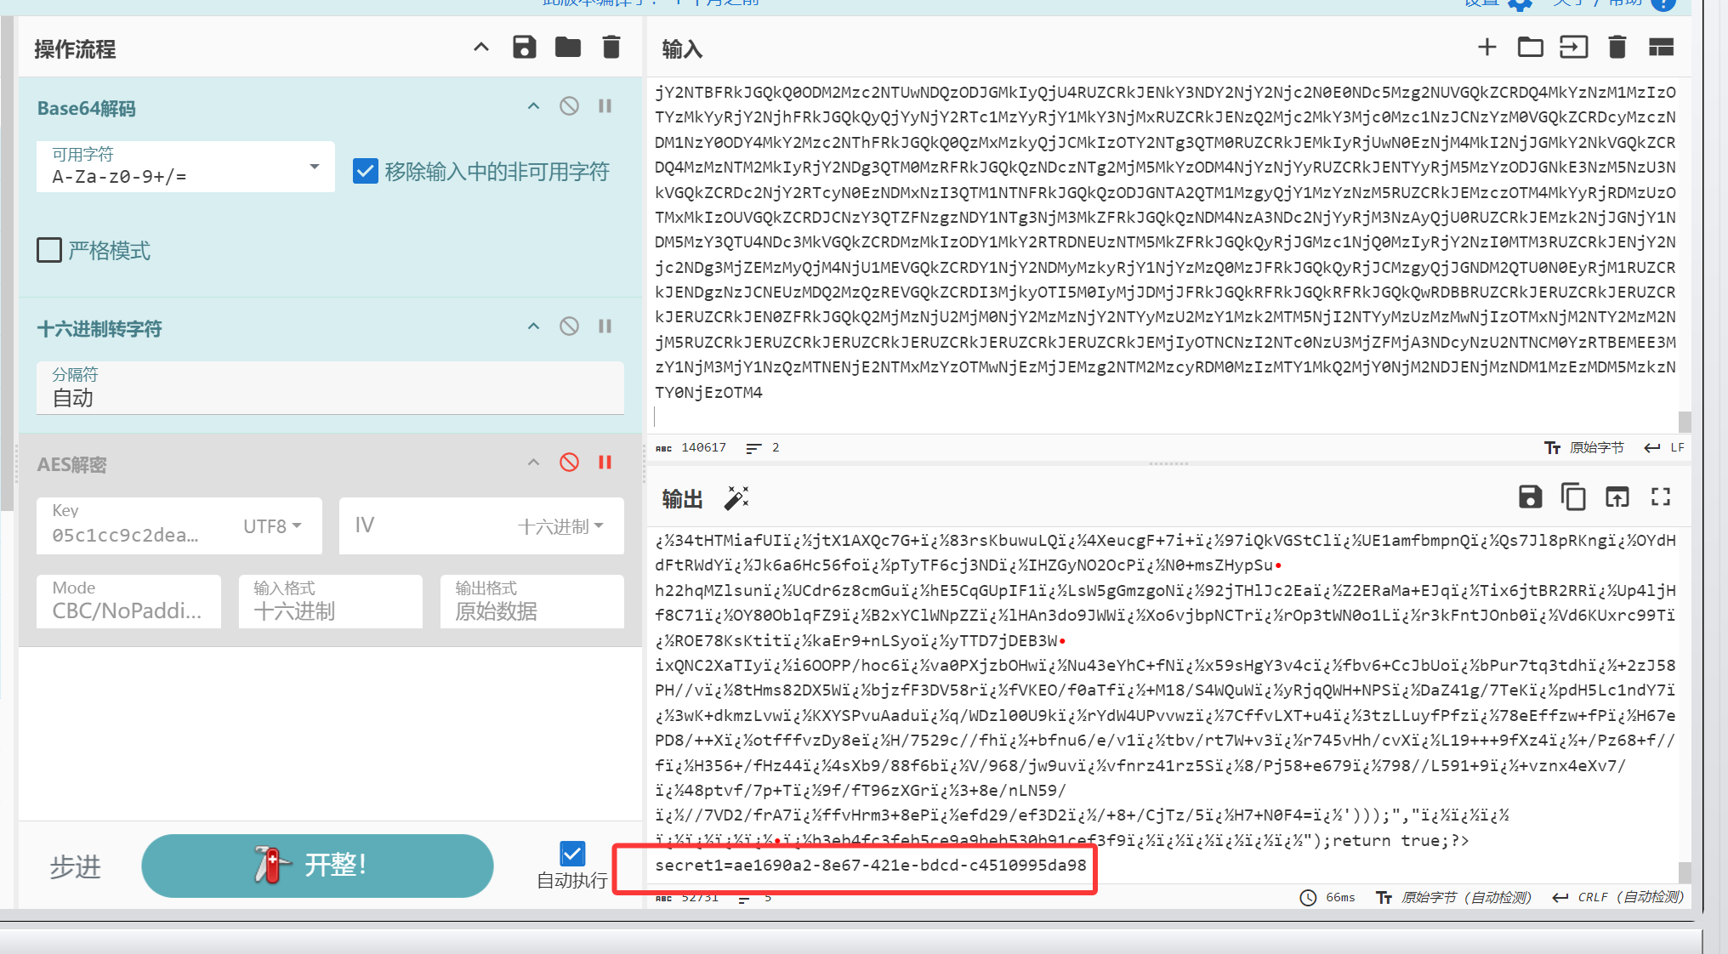This screenshot has height=954, width=1728.
Task: Toggle remove non-alphabet chars checkbox
Action: point(366,172)
